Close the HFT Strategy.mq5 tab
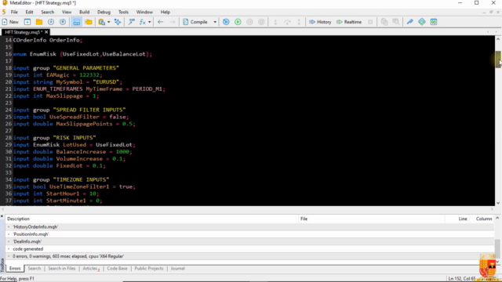The height and width of the screenshot is (282, 502). point(46,32)
